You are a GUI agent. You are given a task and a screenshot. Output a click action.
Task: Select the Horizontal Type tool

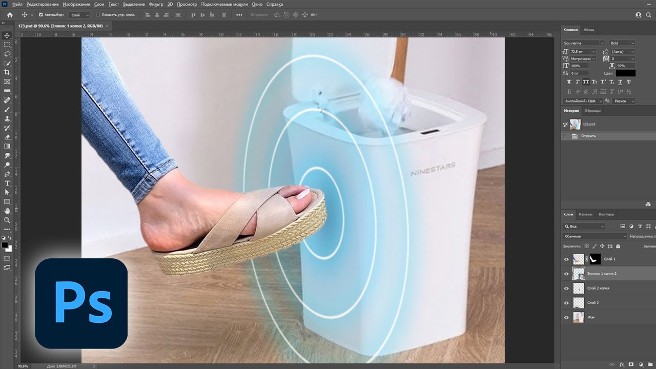[7, 183]
